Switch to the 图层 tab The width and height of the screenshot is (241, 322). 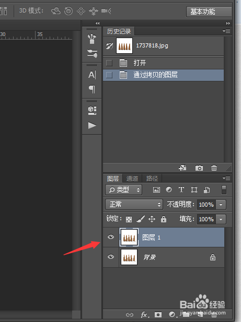point(113,178)
